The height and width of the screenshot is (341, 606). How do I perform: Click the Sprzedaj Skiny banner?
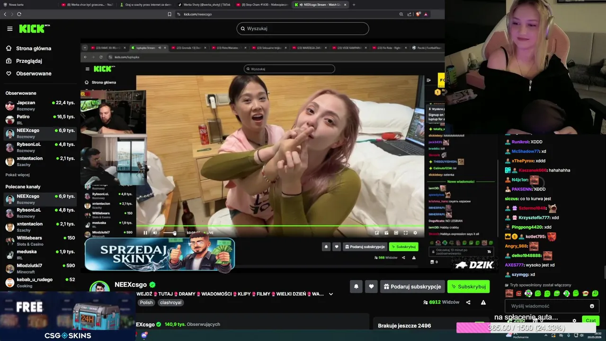click(160, 254)
